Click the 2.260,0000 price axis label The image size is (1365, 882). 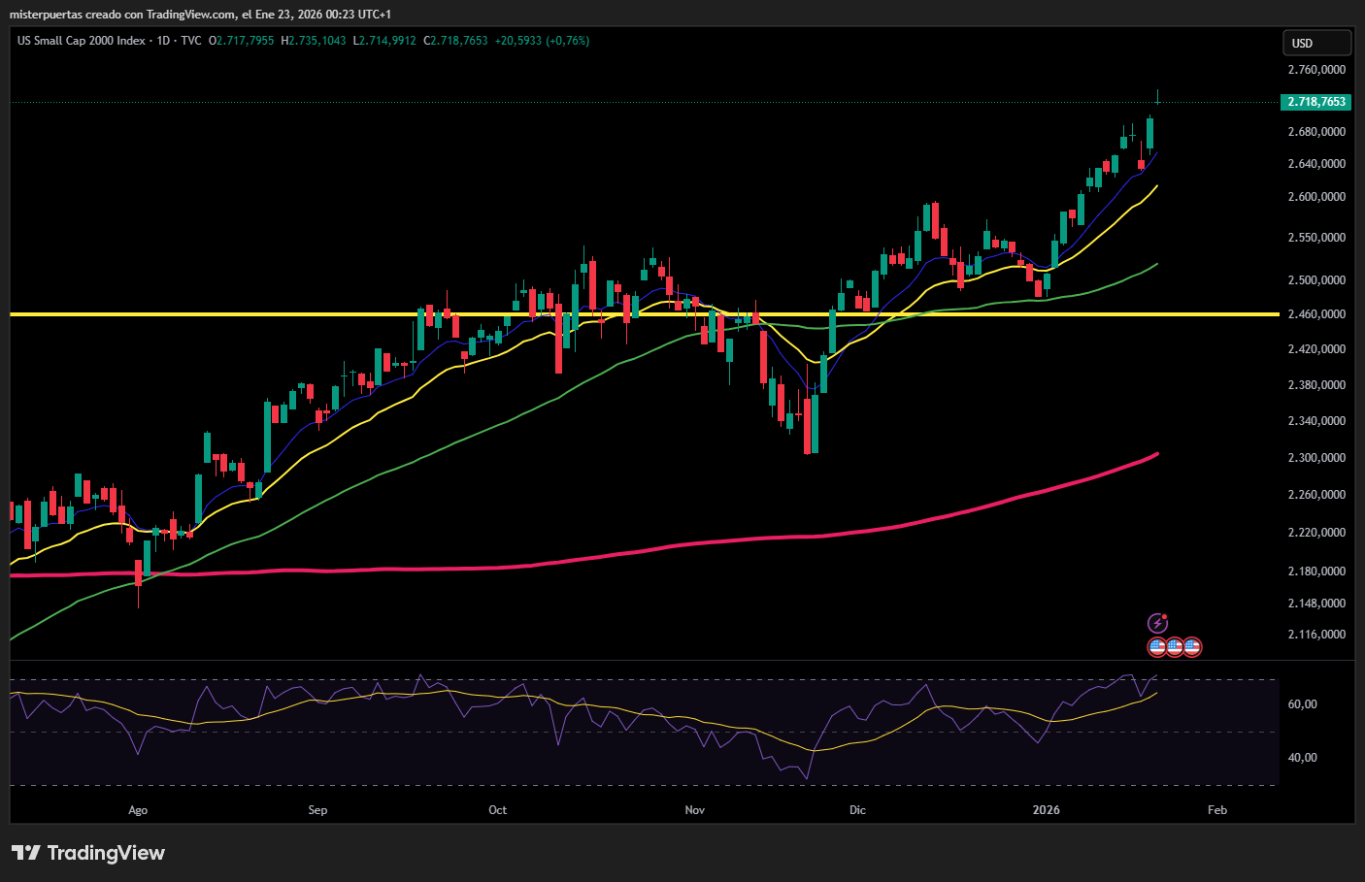[1316, 495]
